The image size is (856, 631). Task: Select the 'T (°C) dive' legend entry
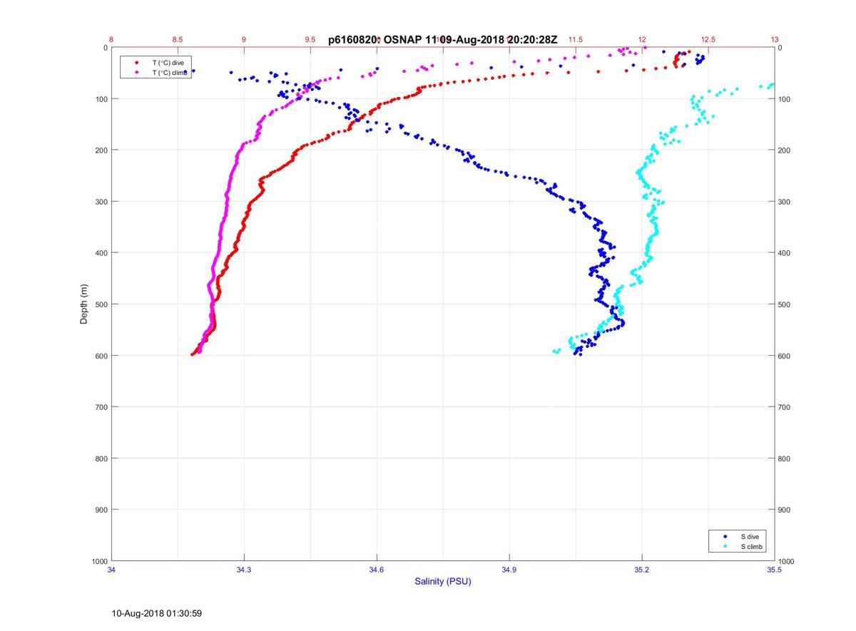click(x=168, y=63)
